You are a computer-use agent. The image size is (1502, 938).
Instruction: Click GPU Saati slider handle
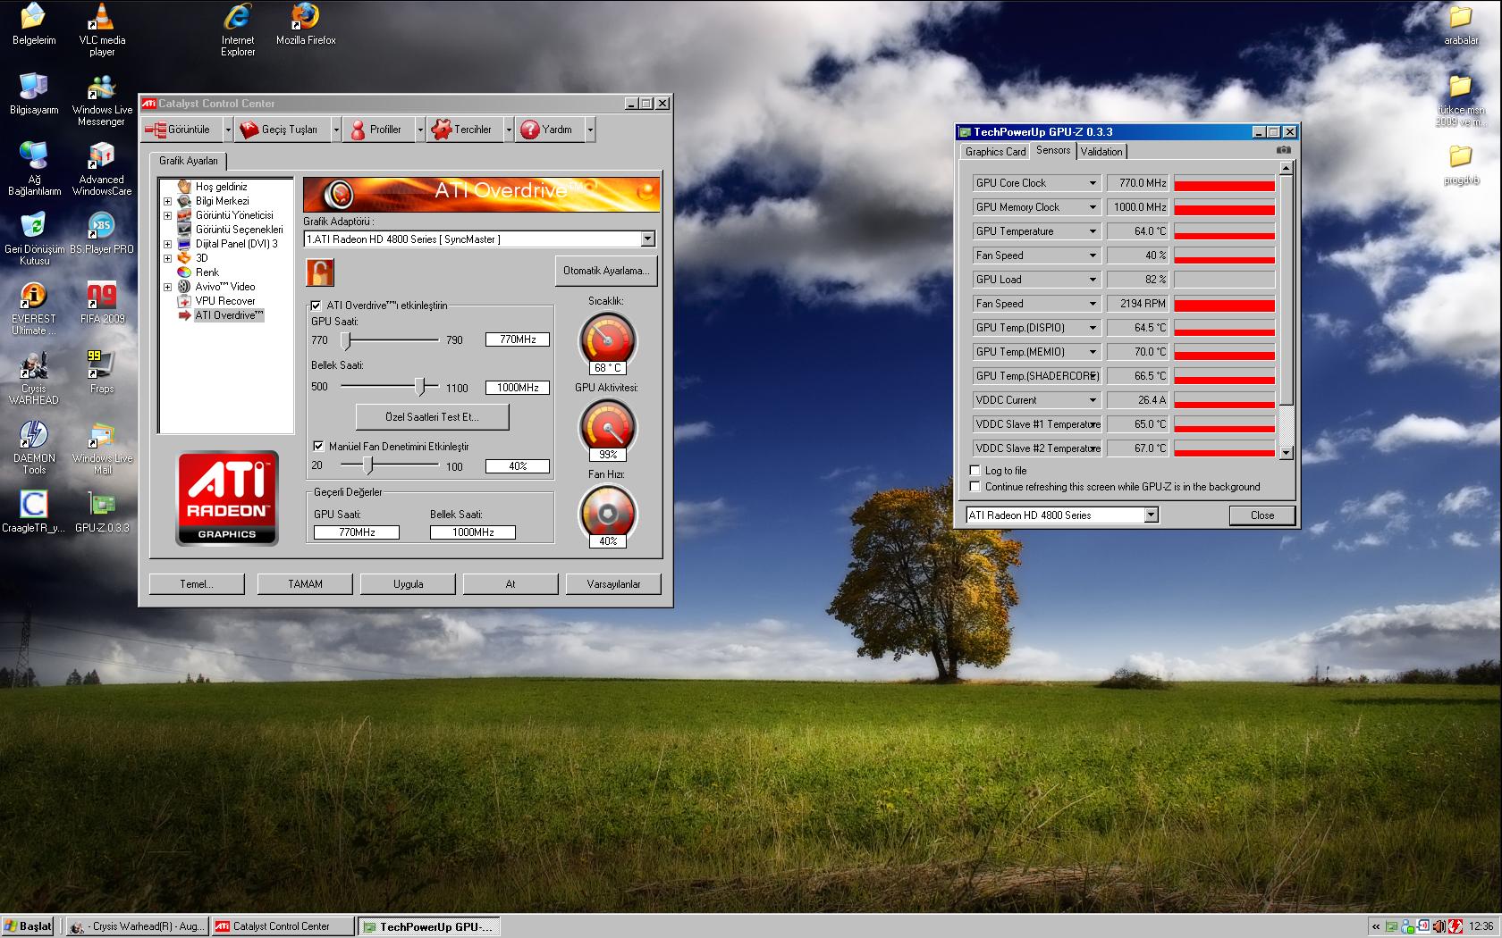click(x=346, y=340)
